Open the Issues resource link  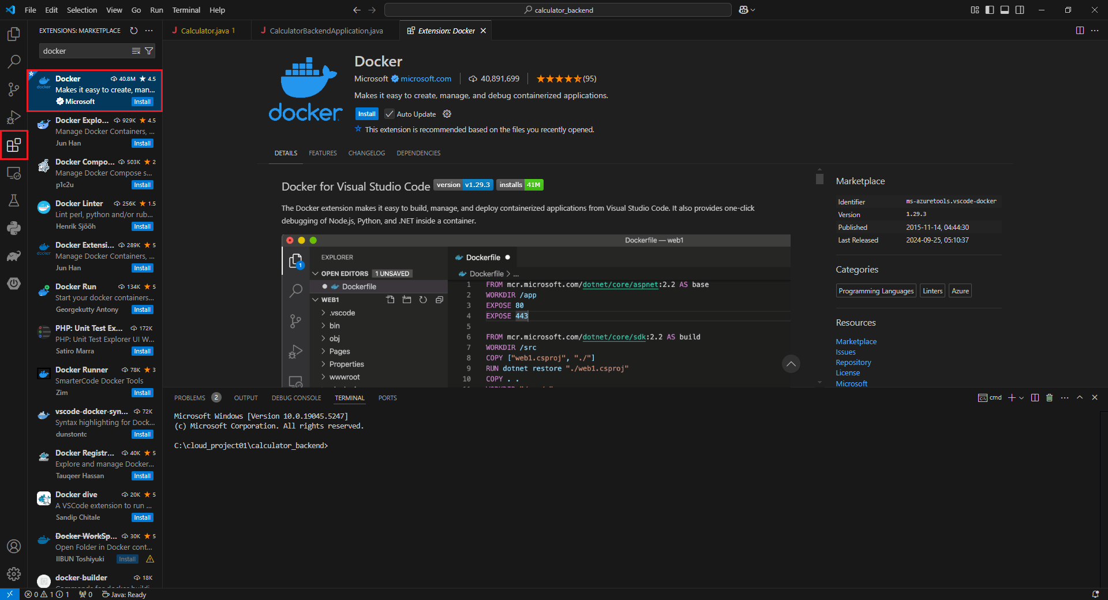[x=845, y=352]
